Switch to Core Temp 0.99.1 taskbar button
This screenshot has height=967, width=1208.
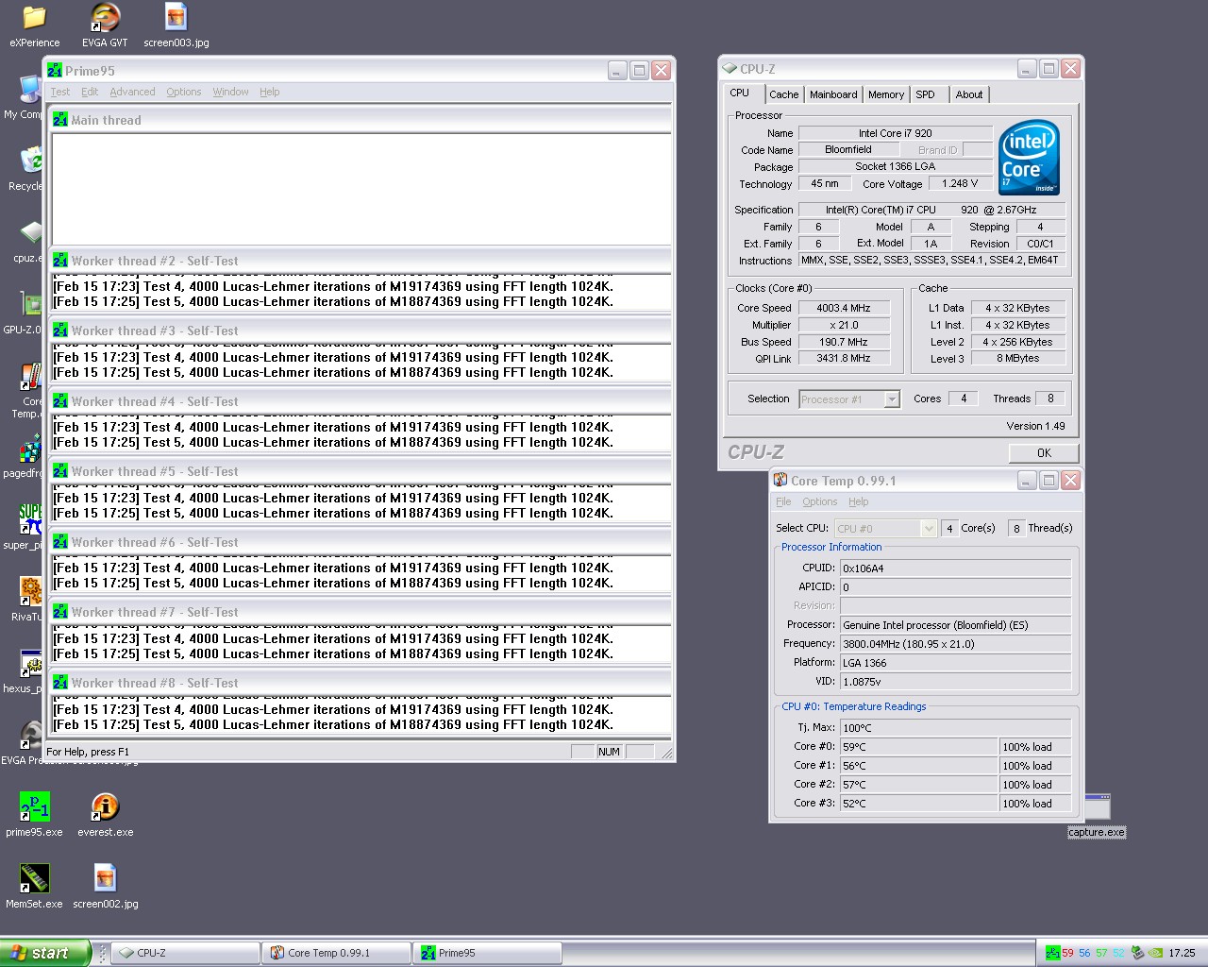tap(336, 953)
